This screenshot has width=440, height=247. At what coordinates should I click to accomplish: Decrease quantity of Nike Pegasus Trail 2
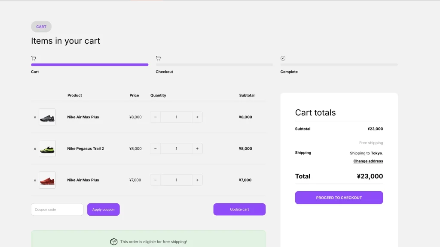[155, 149]
